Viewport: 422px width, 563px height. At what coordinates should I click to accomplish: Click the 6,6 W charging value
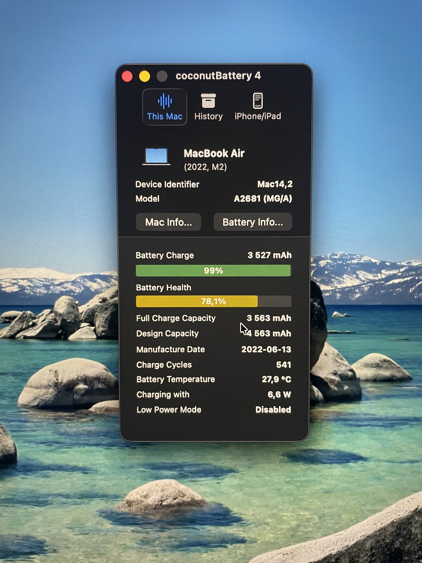279,395
